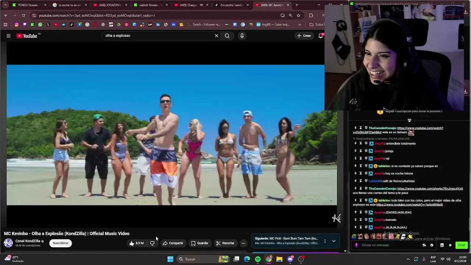Save video with the Guardar button
Image resolution: width=471 pixels, height=265 pixels.
pyautogui.click(x=200, y=243)
